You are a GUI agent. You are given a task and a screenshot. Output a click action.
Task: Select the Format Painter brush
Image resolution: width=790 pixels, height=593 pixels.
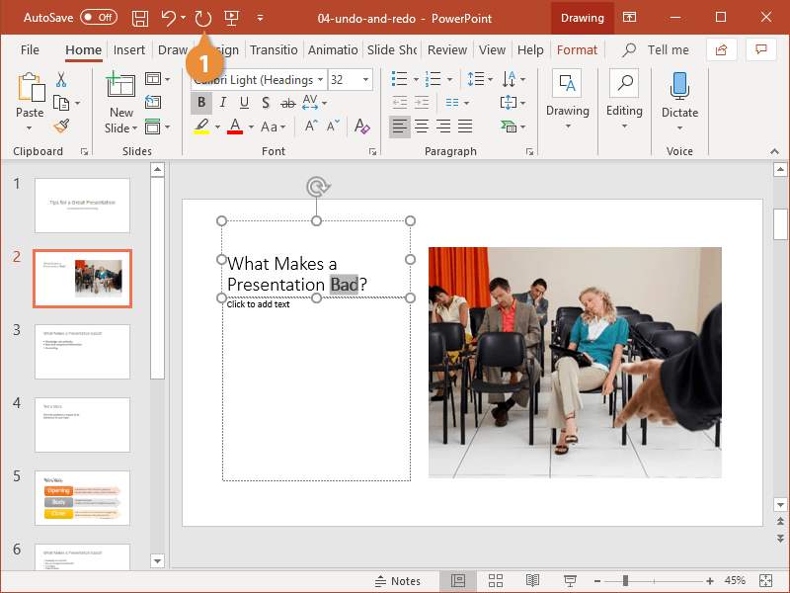61,127
